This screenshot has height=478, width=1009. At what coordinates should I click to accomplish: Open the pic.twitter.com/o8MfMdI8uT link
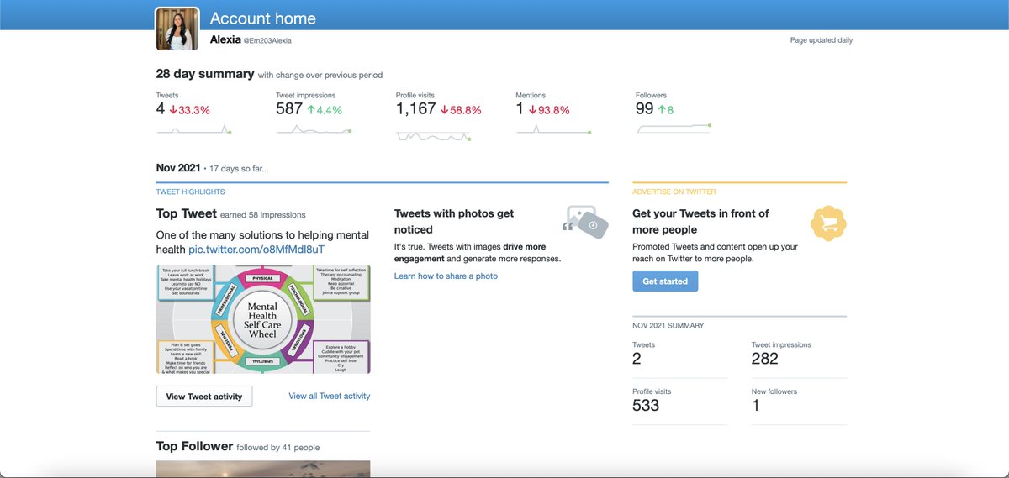[256, 250]
